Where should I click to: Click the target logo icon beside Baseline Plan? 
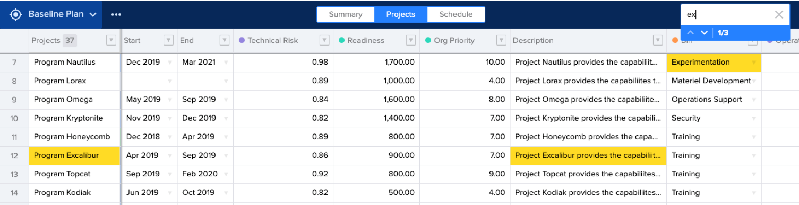[16, 14]
